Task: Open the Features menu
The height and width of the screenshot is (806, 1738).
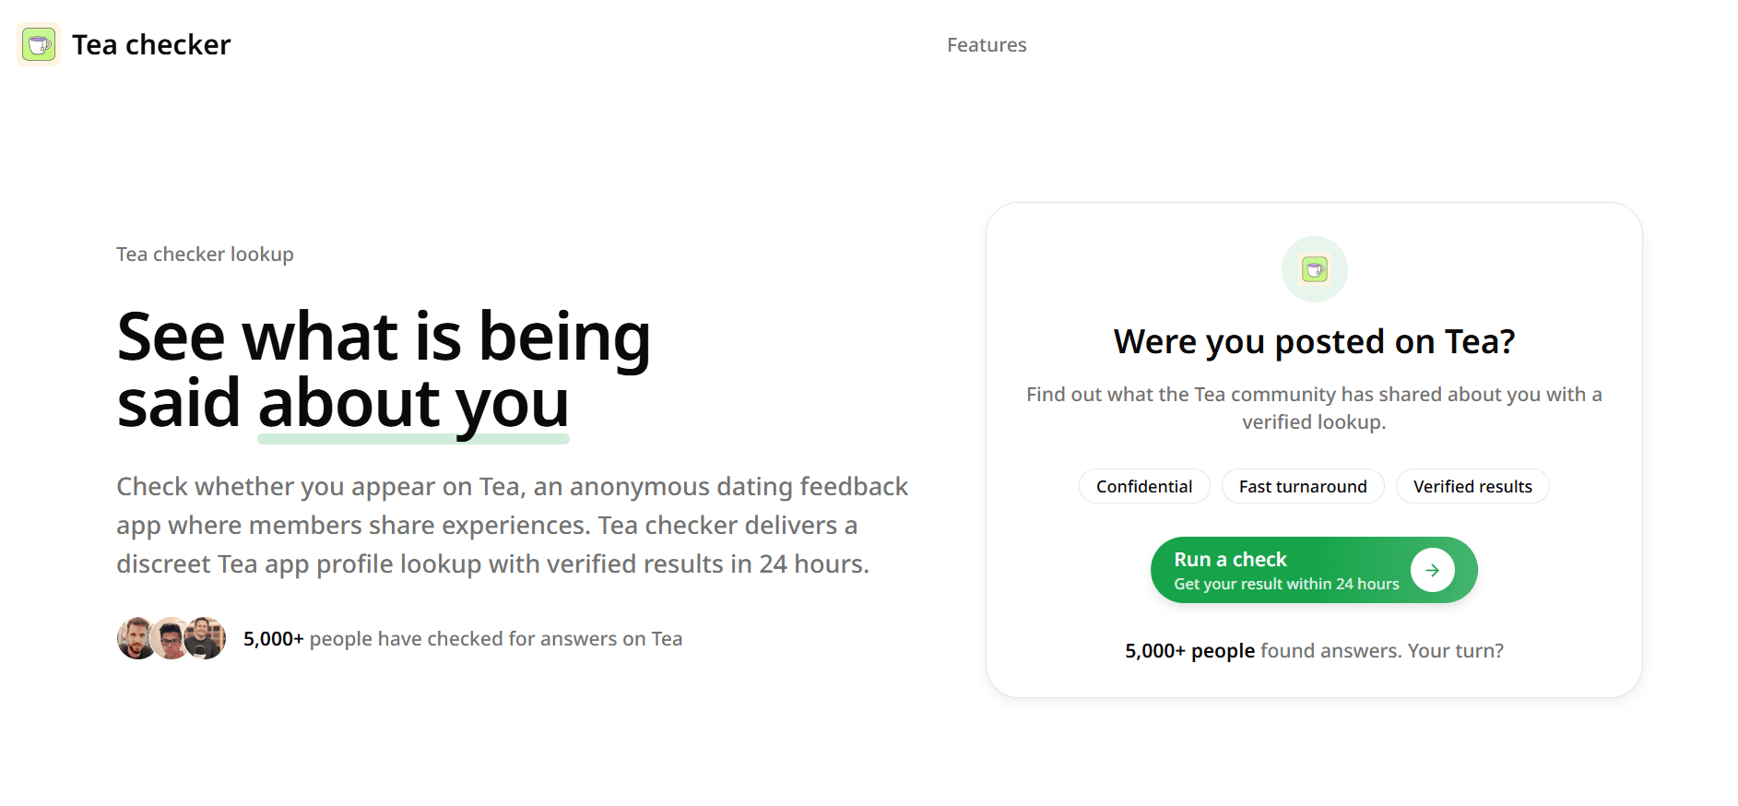Action: 986,44
